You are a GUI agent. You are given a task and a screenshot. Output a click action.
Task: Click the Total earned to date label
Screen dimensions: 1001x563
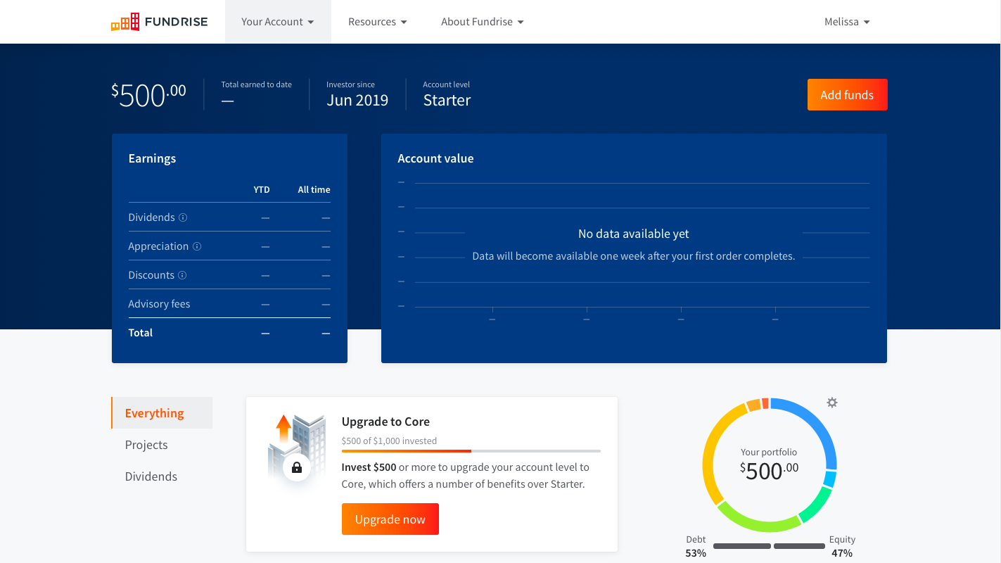[x=256, y=84]
